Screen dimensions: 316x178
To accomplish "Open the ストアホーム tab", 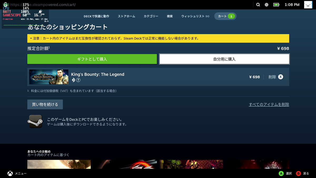I will (126, 16).
